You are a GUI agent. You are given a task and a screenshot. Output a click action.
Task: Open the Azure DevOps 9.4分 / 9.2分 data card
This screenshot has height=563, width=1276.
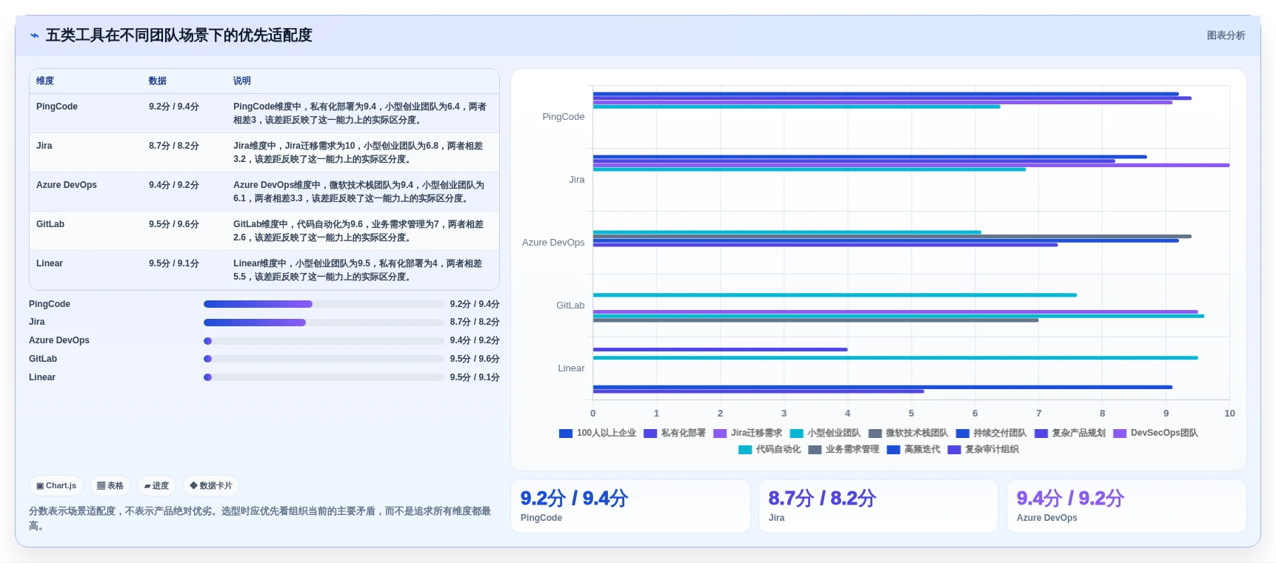(x=1126, y=506)
